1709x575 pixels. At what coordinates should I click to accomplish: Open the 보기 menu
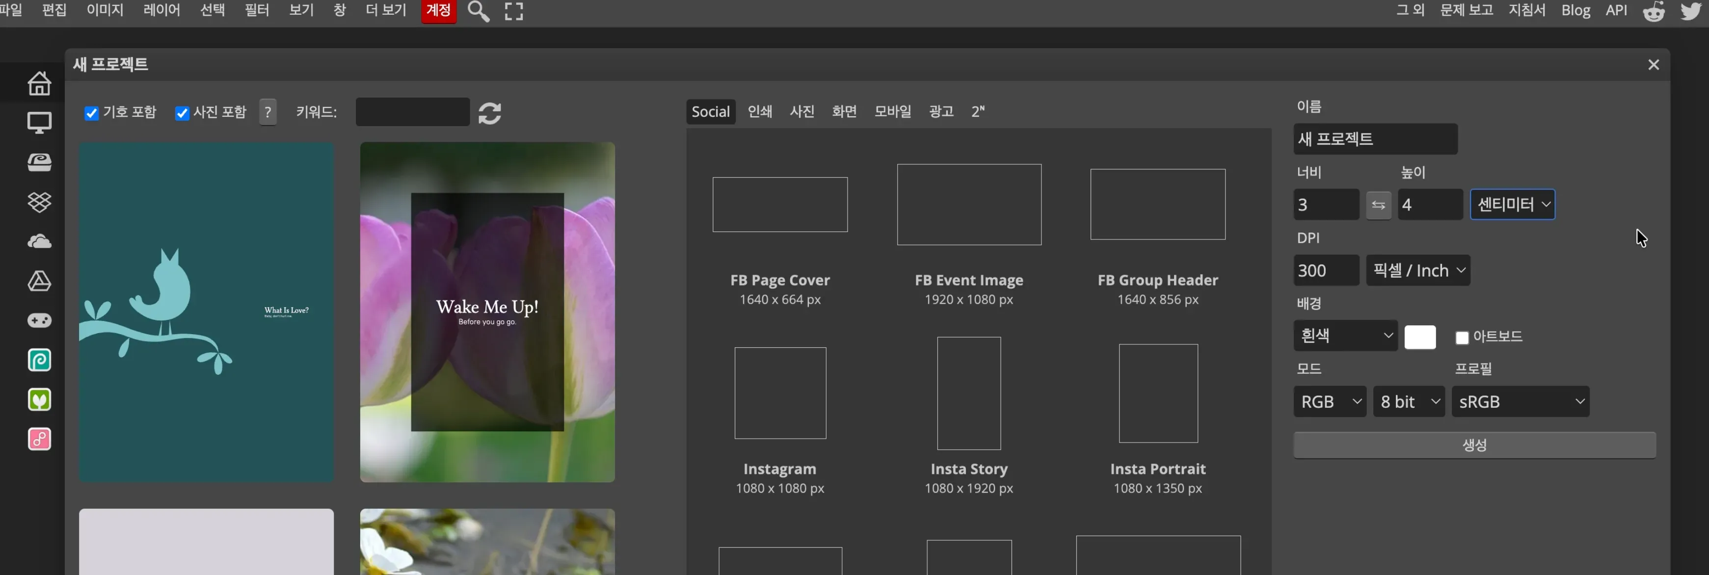tap(301, 11)
